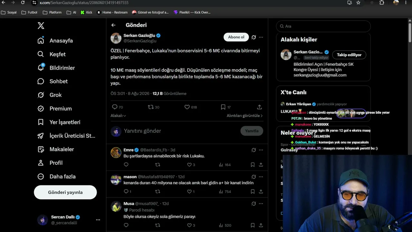The height and width of the screenshot is (232, 412).
Task: Reply to mason's comment
Action: (x=126, y=191)
